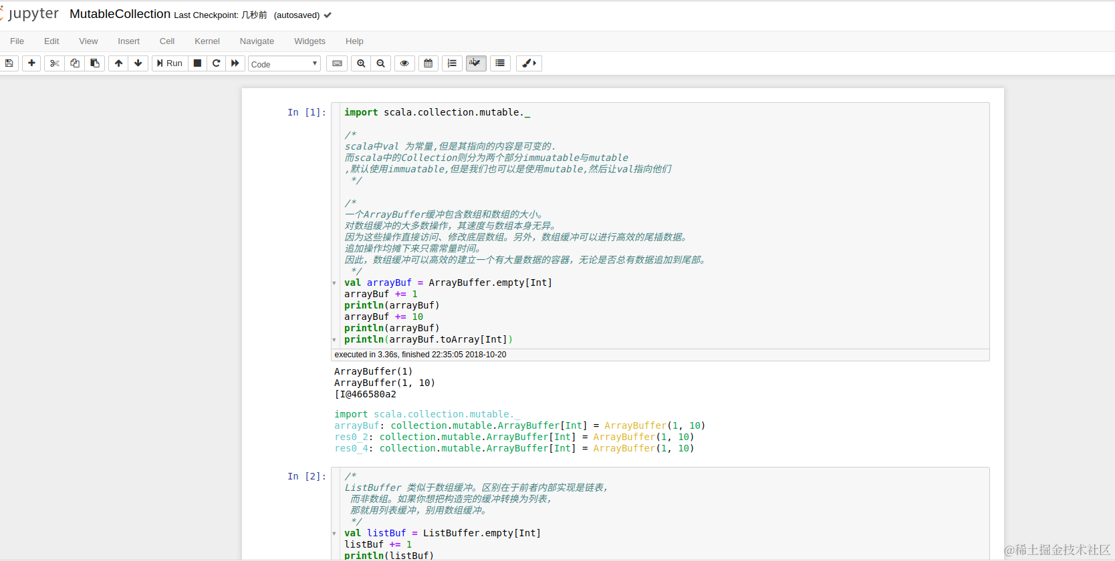
Task: Zoom out with the magnifier minus icon
Action: (x=381, y=63)
